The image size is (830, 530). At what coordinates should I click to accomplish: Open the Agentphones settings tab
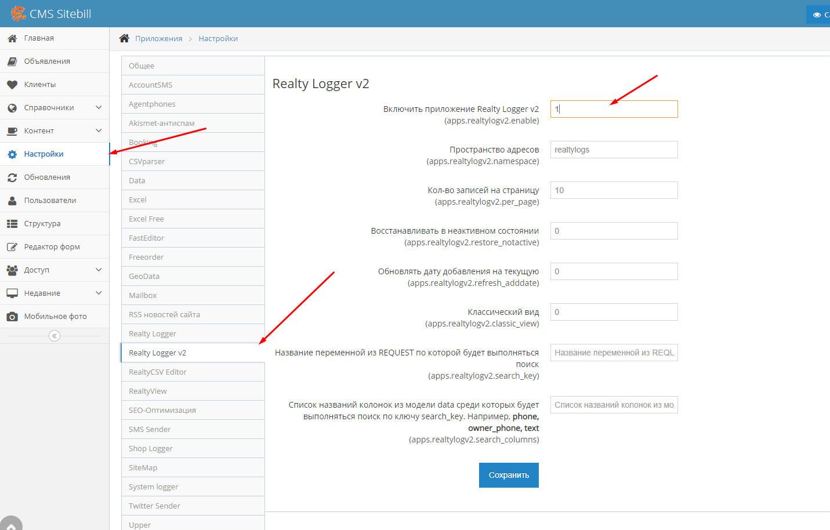pos(193,104)
